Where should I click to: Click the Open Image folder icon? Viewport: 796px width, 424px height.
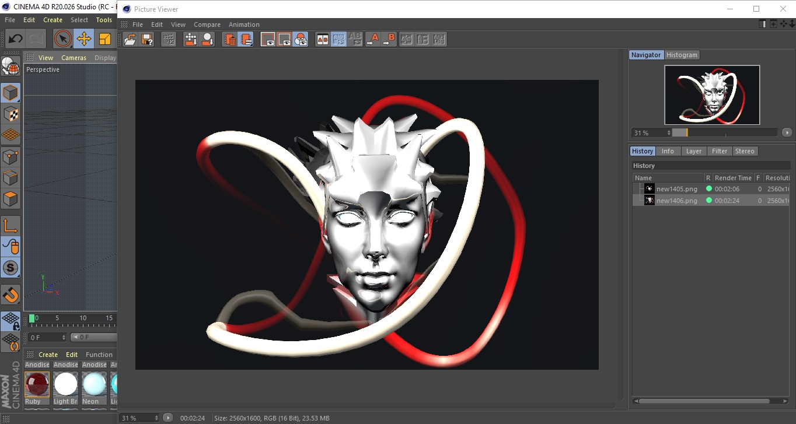[x=130, y=39]
